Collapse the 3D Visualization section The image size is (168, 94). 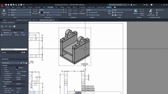26,82
